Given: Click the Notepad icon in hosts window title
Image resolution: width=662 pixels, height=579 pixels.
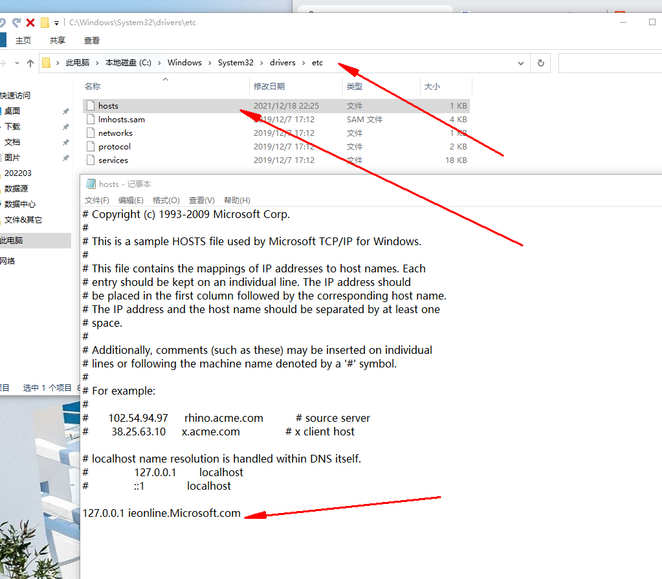Looking at the screenshot, I should (91, 184).
